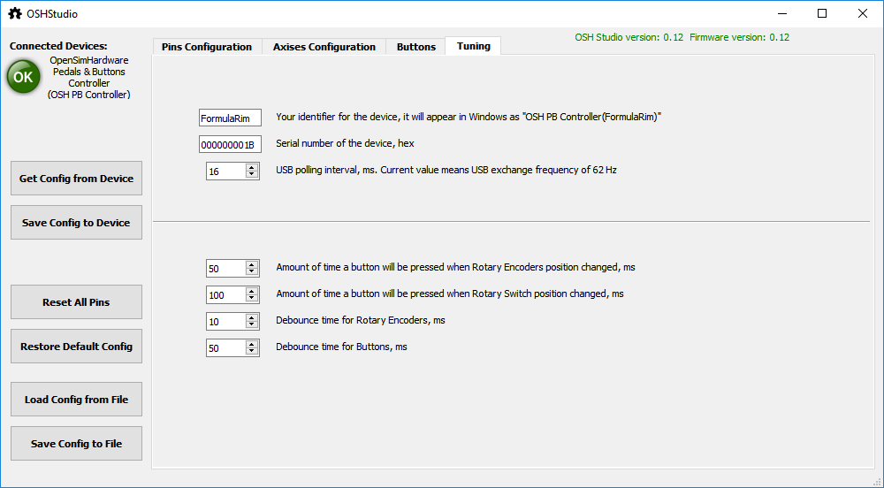Increase Rotary Encoders debounce time up arrow
Viewport: 884px width, 488px height.
click(x=252, y=318)
